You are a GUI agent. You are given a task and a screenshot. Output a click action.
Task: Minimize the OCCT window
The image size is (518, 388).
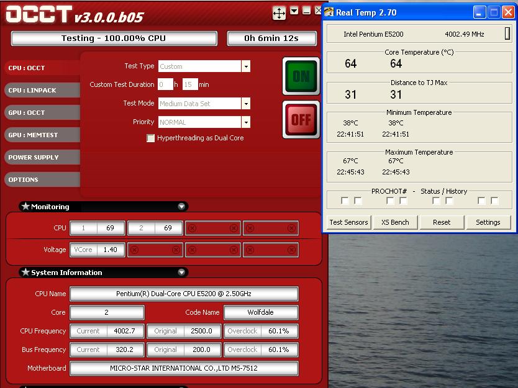[307, 11]
